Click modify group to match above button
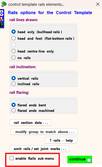Viewport: 102px width, 167px height. [x=44, y=132]
